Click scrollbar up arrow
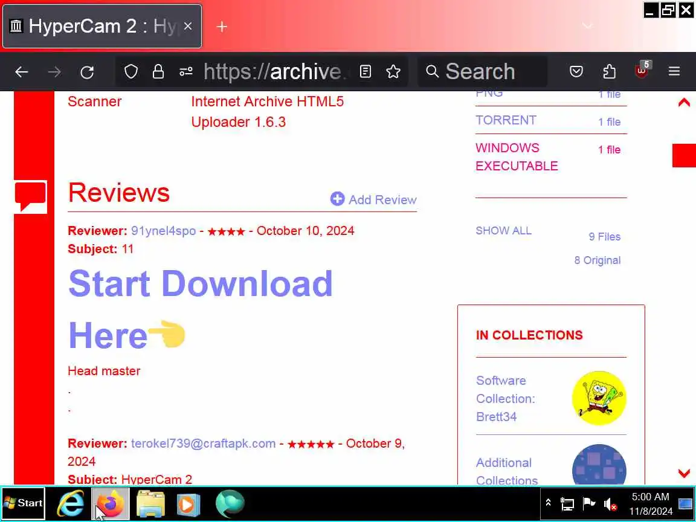696x522 pixels. point(683,103)
